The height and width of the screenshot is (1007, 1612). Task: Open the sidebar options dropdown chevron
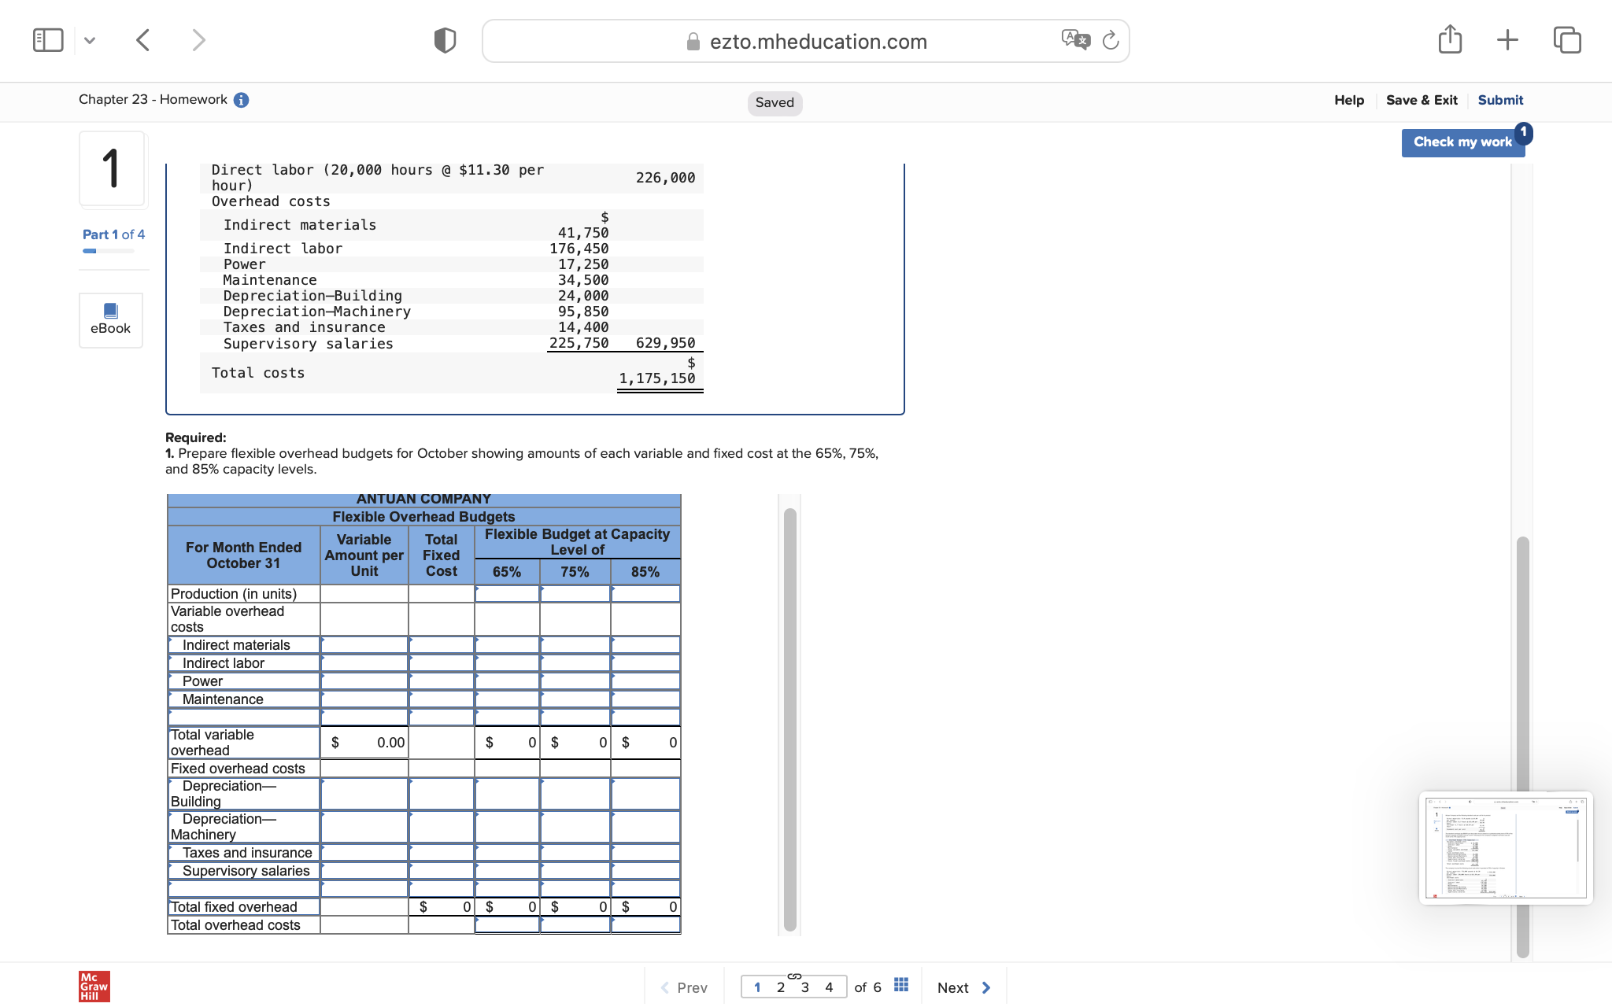coord(90,40)
